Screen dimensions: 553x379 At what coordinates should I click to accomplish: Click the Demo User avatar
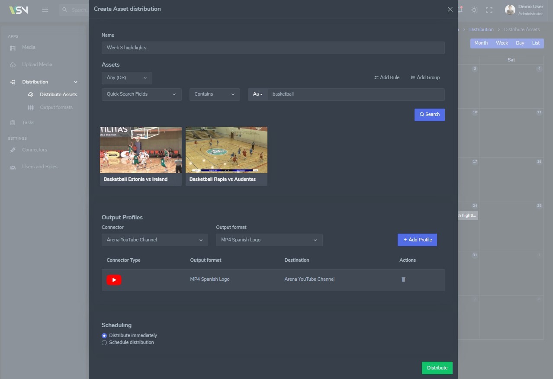point(510,10)
